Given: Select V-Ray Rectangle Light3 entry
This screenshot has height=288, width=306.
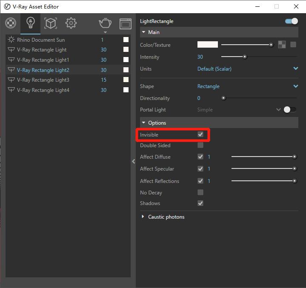Looking at the screenshot, I should [68, 80].
